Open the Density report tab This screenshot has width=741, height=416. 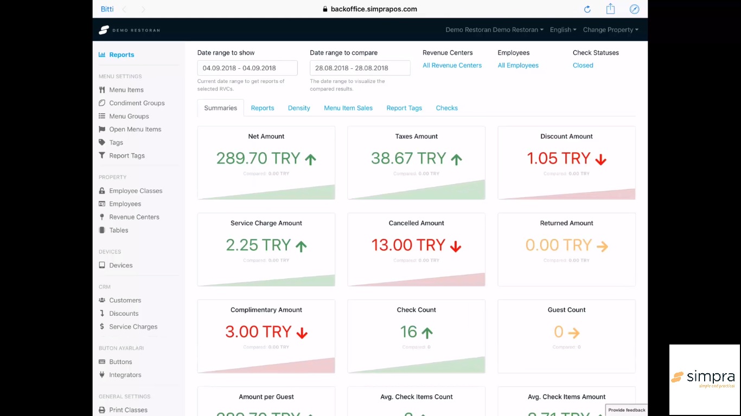click(x=299, y=108)
